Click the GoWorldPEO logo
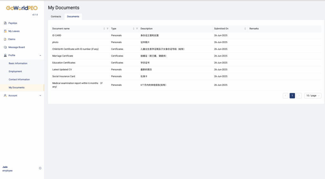This screenshot has width=325, height=179. [22, 8]
